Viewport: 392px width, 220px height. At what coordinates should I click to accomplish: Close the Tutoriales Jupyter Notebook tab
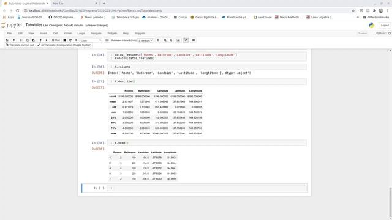pyautogui.click(x=47, y=4)
